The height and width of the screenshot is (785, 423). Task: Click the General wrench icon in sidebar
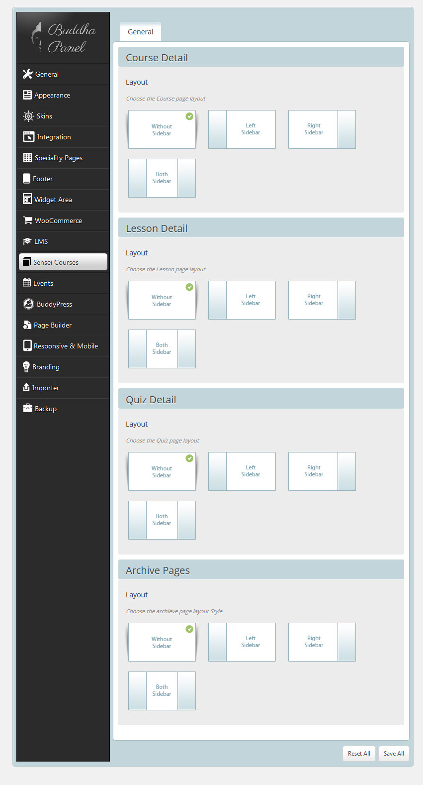point(28,74)
